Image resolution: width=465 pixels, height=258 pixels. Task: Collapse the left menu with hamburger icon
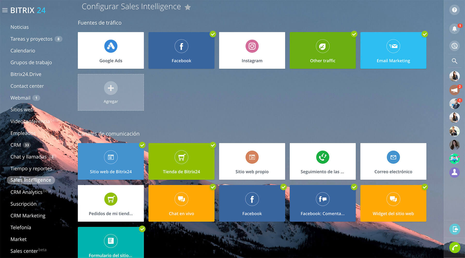tap(5, 10)
